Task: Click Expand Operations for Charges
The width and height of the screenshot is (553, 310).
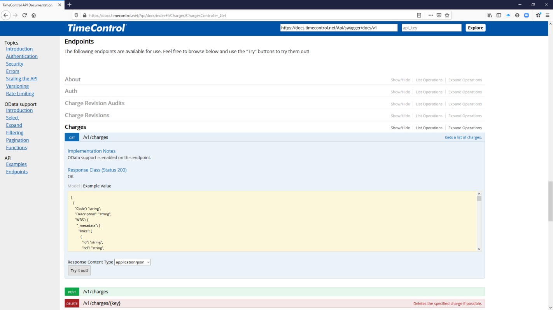Action: click(x=465, y=128)
